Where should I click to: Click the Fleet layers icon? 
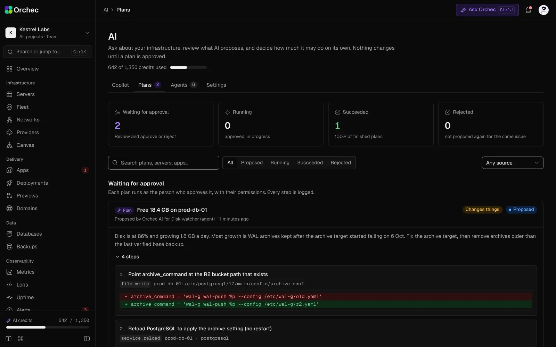pyautogui.click(x=9, y=107)
